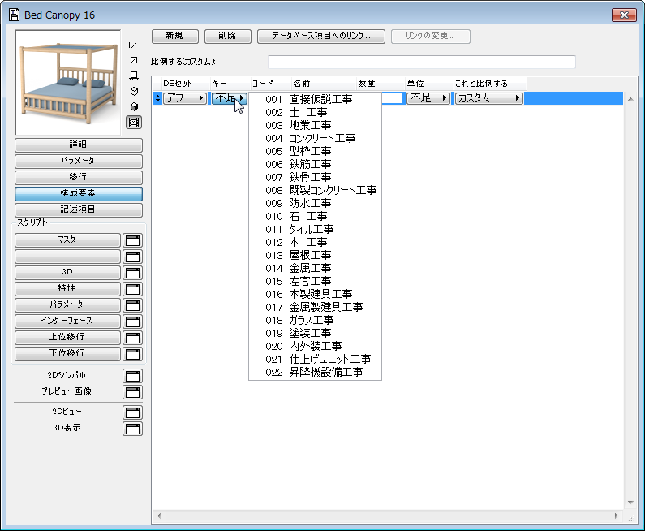Viewport: 645px width, 531px height.
Task: Open 下位移行 script window icon
Action: tap(132, 354)
